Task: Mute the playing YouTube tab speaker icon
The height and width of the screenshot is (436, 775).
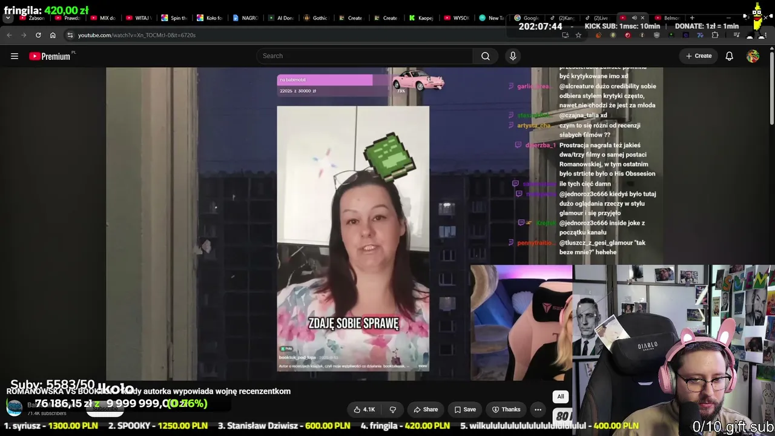Action: pos(634,18)
